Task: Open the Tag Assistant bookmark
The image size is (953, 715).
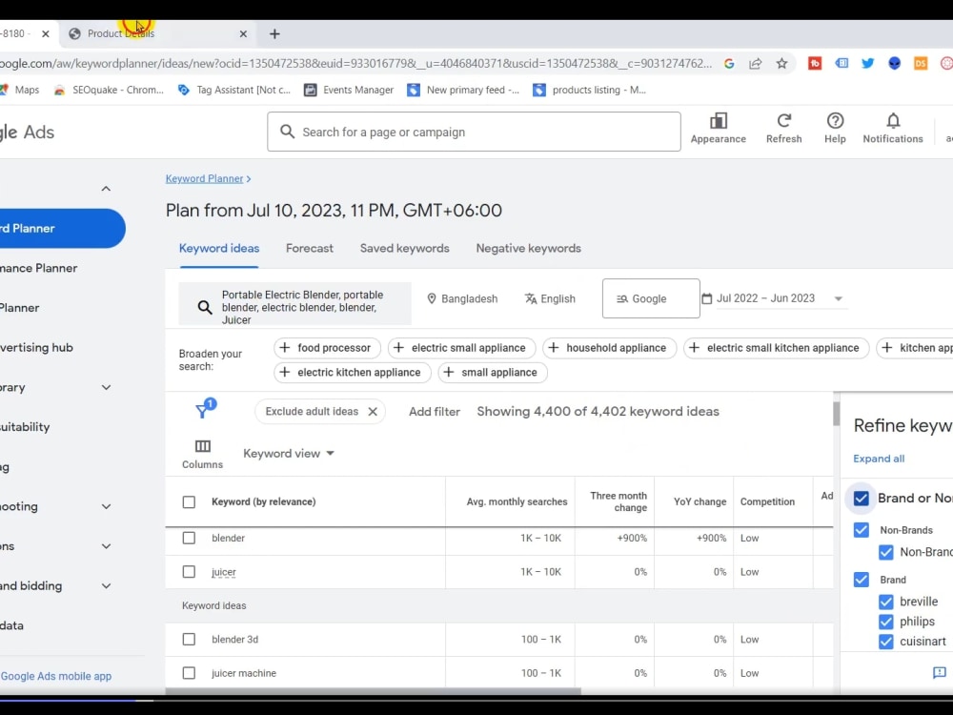Action: point(234,90)
